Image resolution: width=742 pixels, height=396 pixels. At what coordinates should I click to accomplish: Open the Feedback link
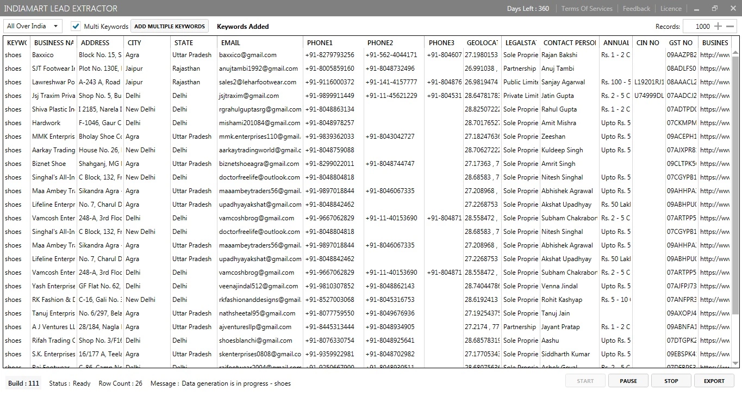point(636,9)
